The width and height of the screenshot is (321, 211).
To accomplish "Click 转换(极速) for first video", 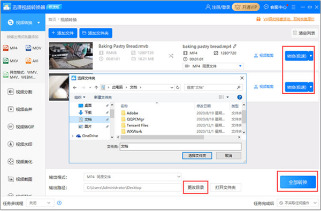I will click(296, 56).
